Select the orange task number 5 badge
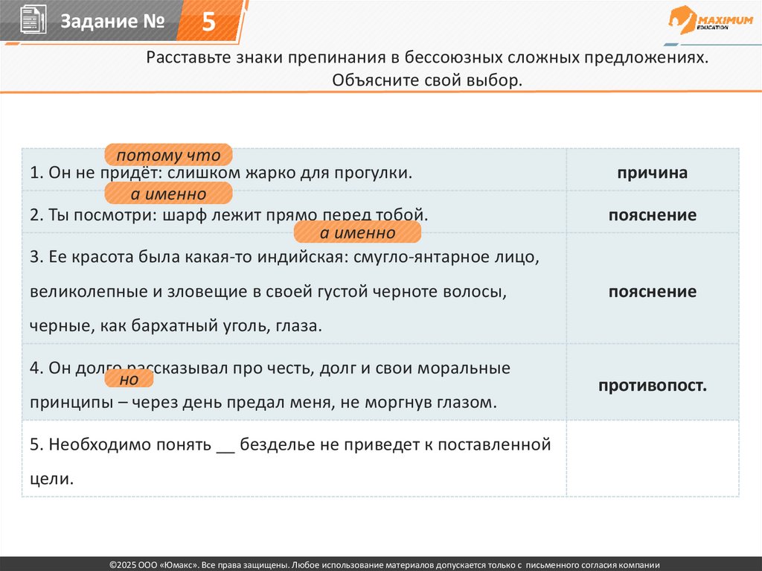Image resolution: width=762 pixels, height=571 pixels. tap(209, 21)
